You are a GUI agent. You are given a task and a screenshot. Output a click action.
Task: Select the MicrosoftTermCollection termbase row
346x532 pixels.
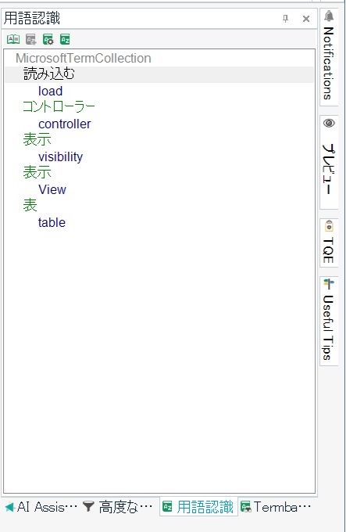click(x=84, y=58)
